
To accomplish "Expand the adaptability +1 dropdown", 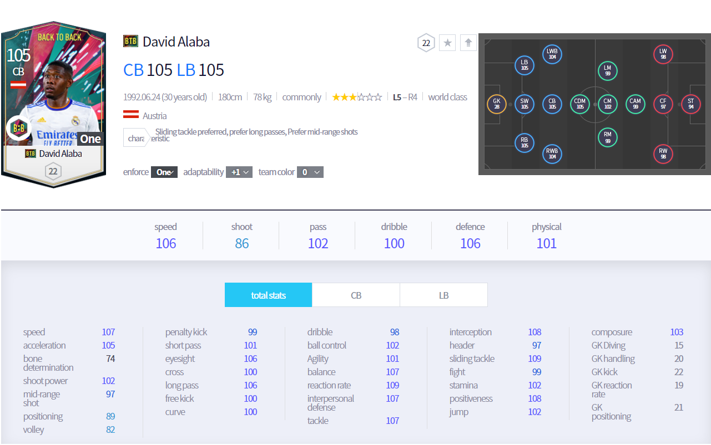I will tap(239, 172).
